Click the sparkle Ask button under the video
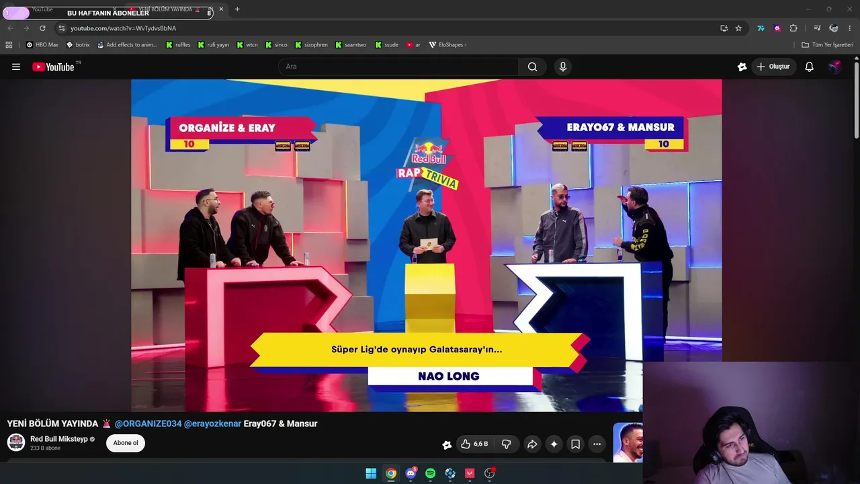 (x=554, y=444)
